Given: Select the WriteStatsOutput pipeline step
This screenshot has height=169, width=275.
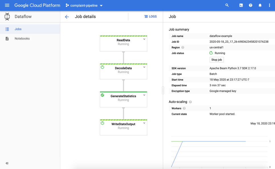Looking at the screenshot, I should pos(124,127).
